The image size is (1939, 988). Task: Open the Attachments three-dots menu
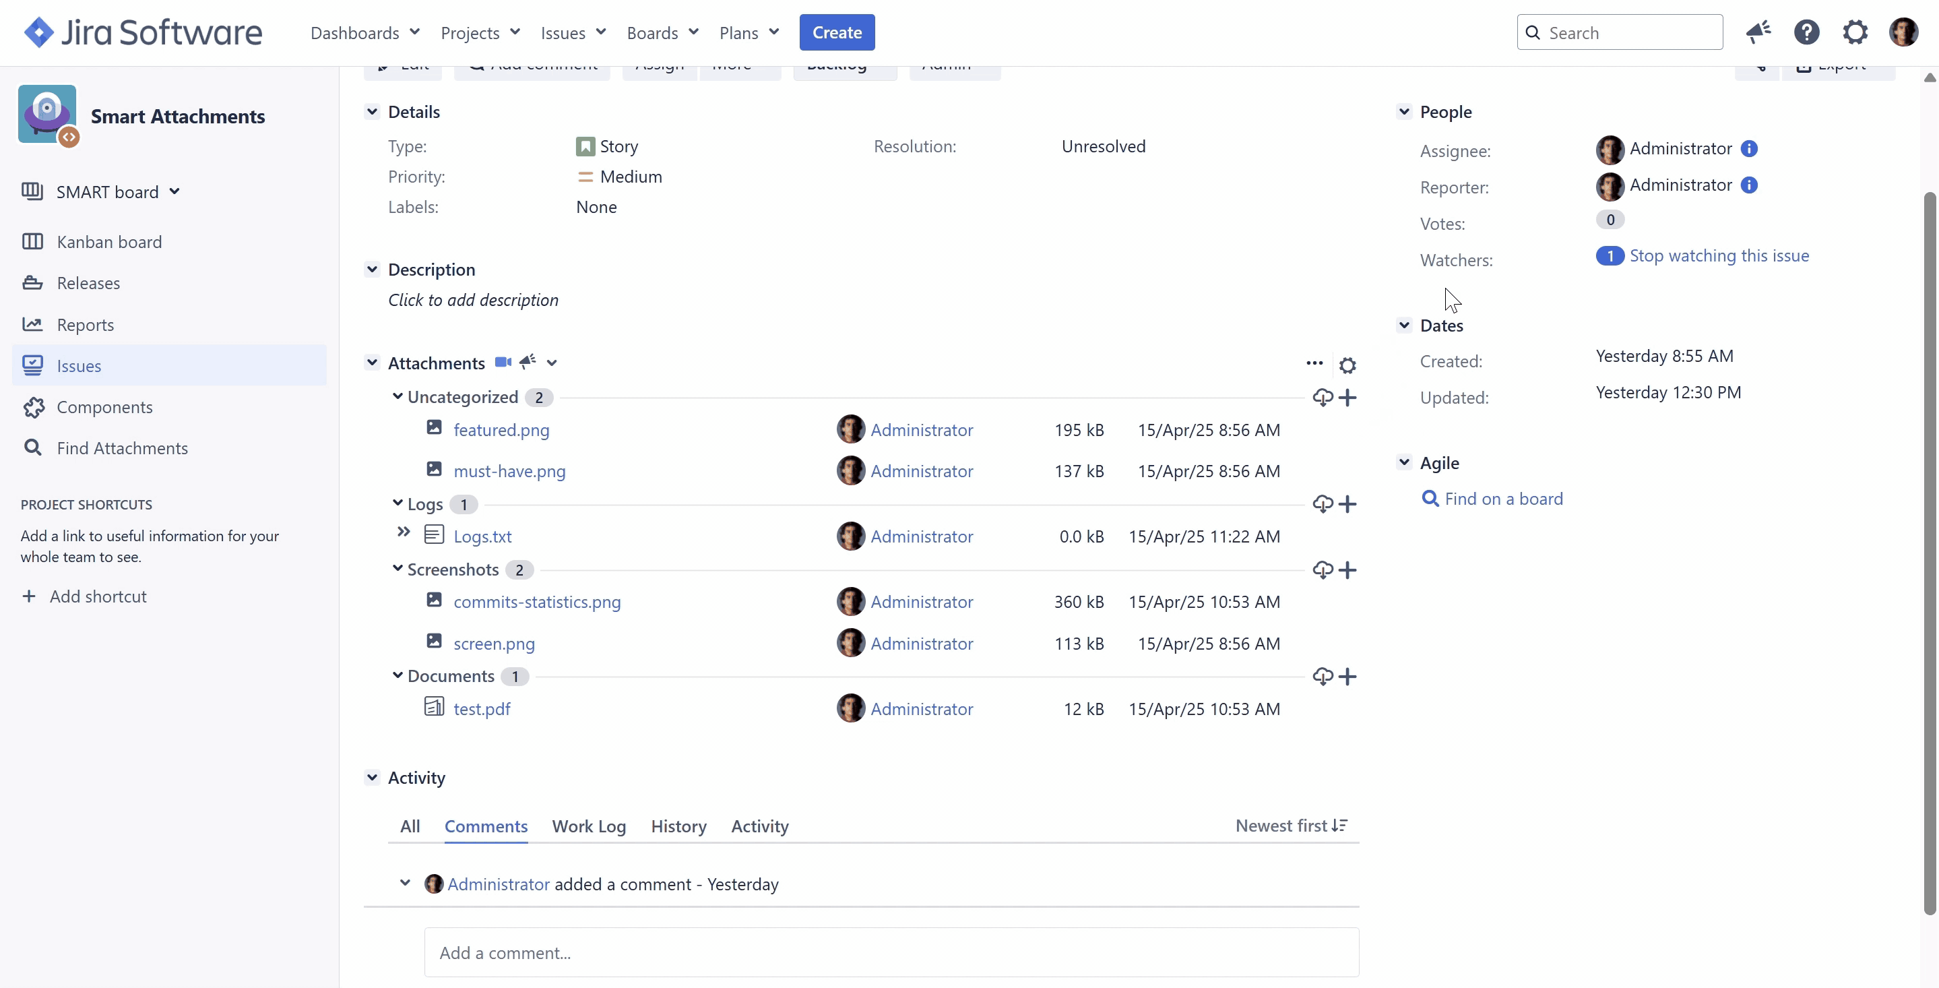pyautogui.click(x=1314, y=363)
